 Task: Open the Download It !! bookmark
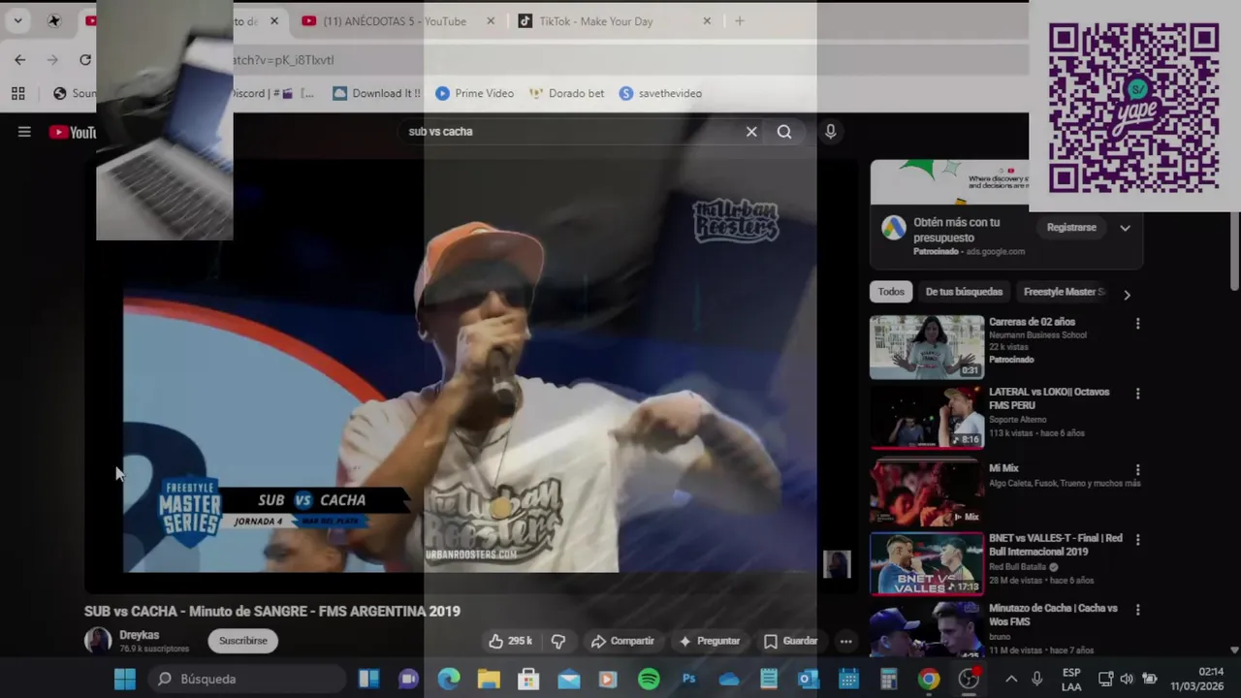(376, 93)
